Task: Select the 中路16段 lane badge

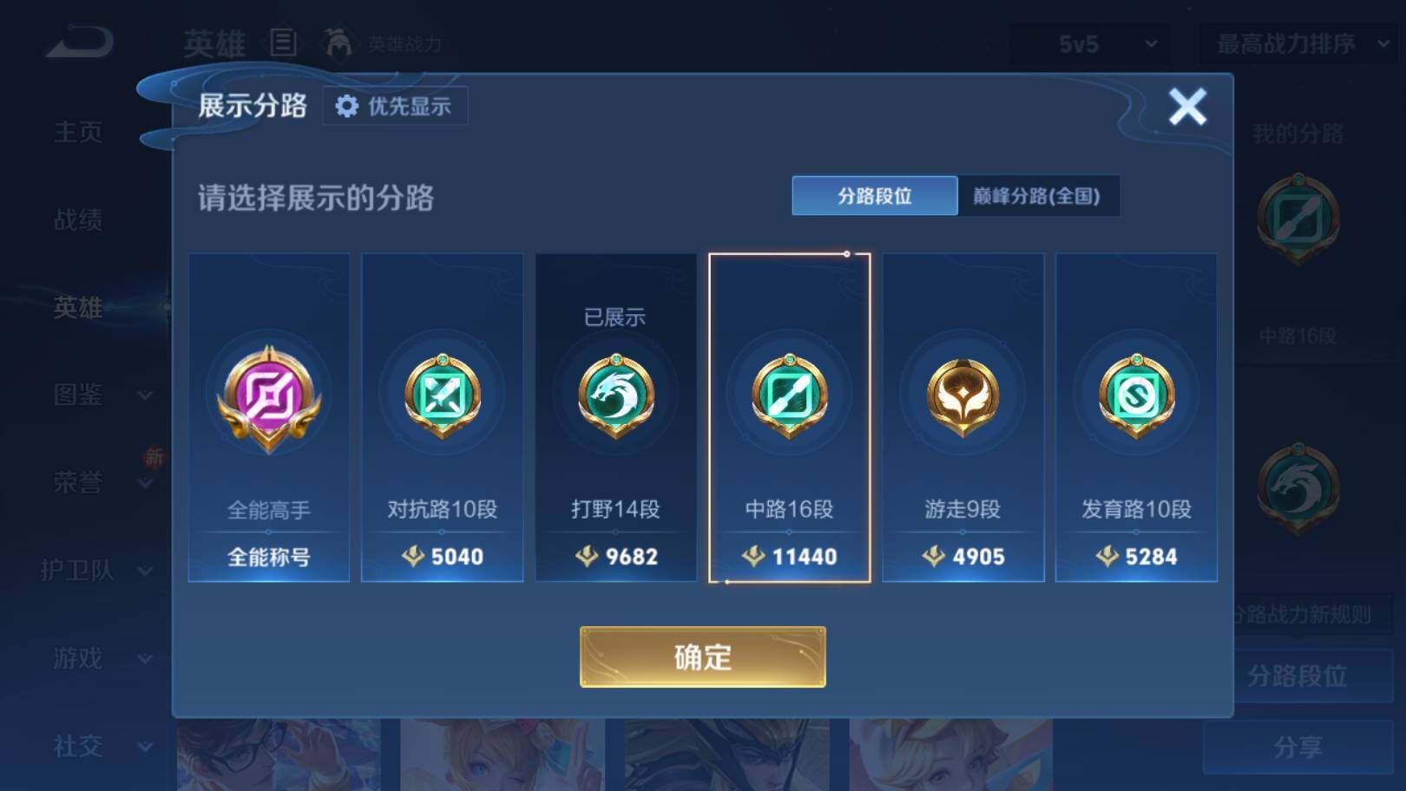Action: click(x=790, y=395)
